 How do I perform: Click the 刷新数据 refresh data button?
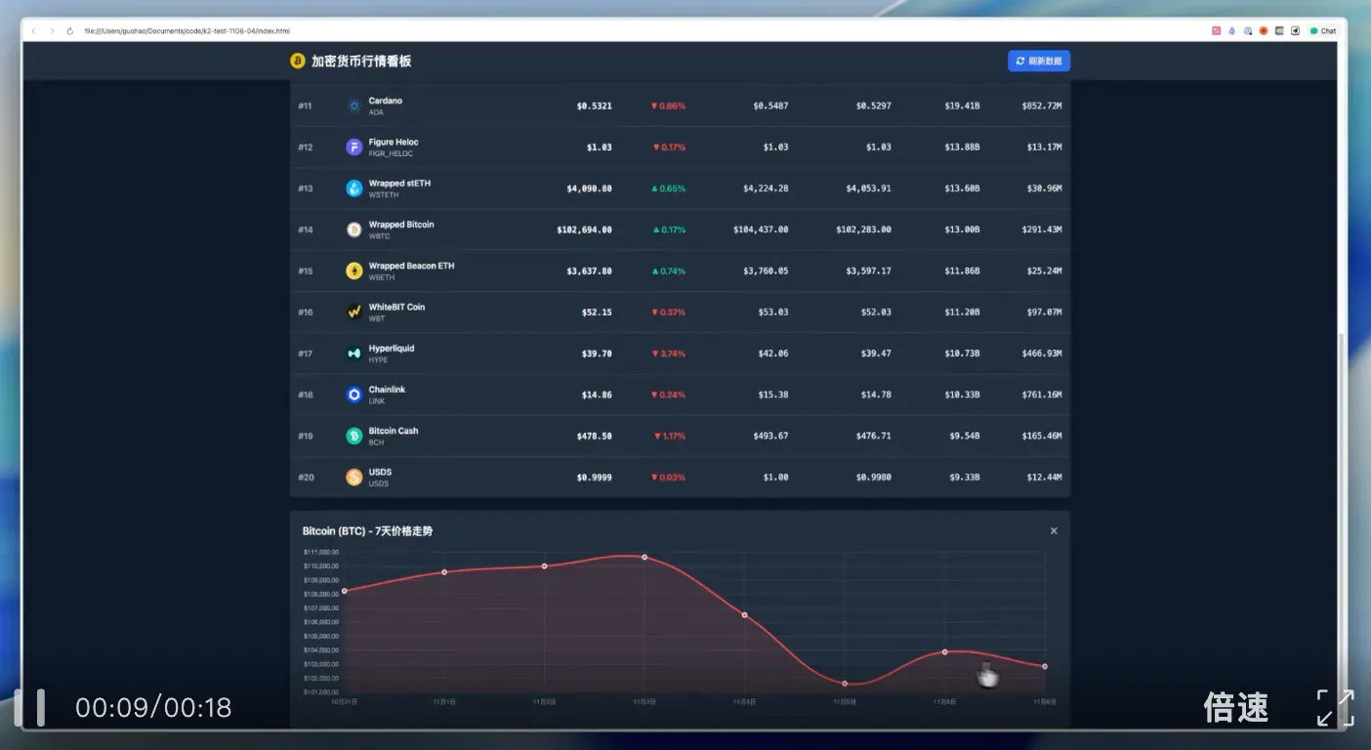pos(1039,61)
